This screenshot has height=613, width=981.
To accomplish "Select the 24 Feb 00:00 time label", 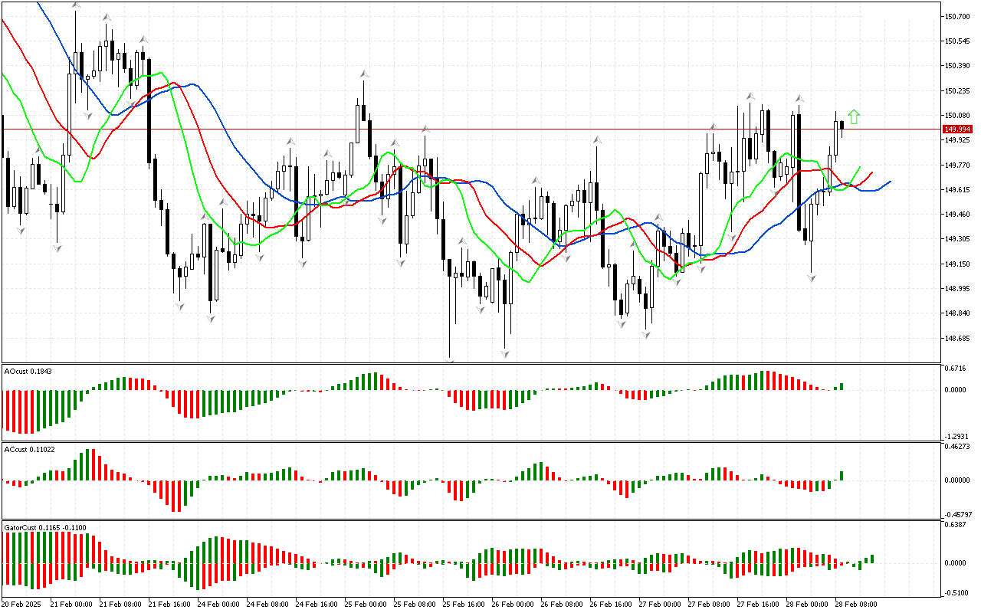I will 218,605.
